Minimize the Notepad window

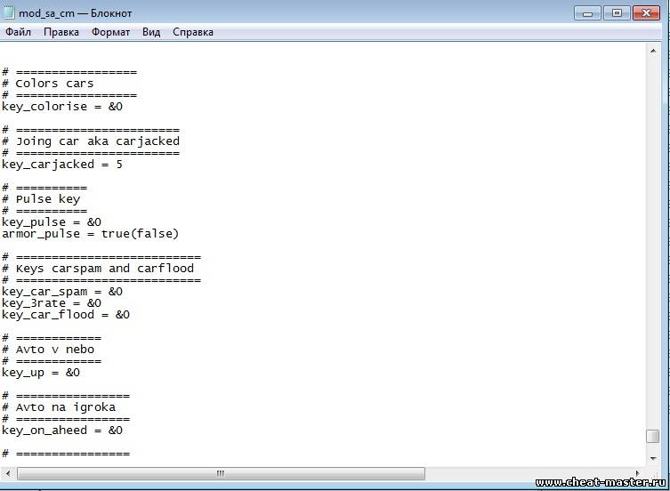point(586,12)
